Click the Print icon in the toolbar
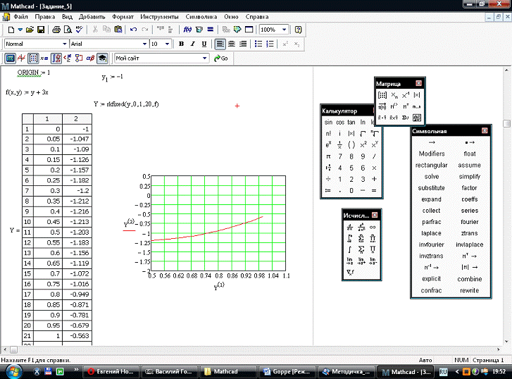 click(56, 30)
